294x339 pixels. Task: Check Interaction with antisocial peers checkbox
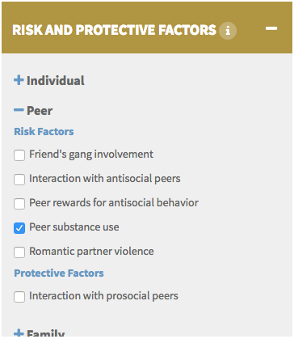pos(19,180)
